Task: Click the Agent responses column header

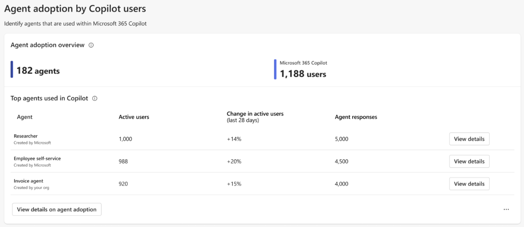Action: (x=356, y=117)
